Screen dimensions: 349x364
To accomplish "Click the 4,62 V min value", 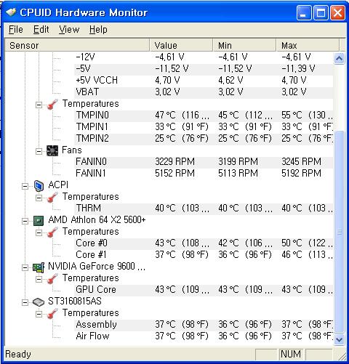I will pyautogui.click(x=230, y=80).
